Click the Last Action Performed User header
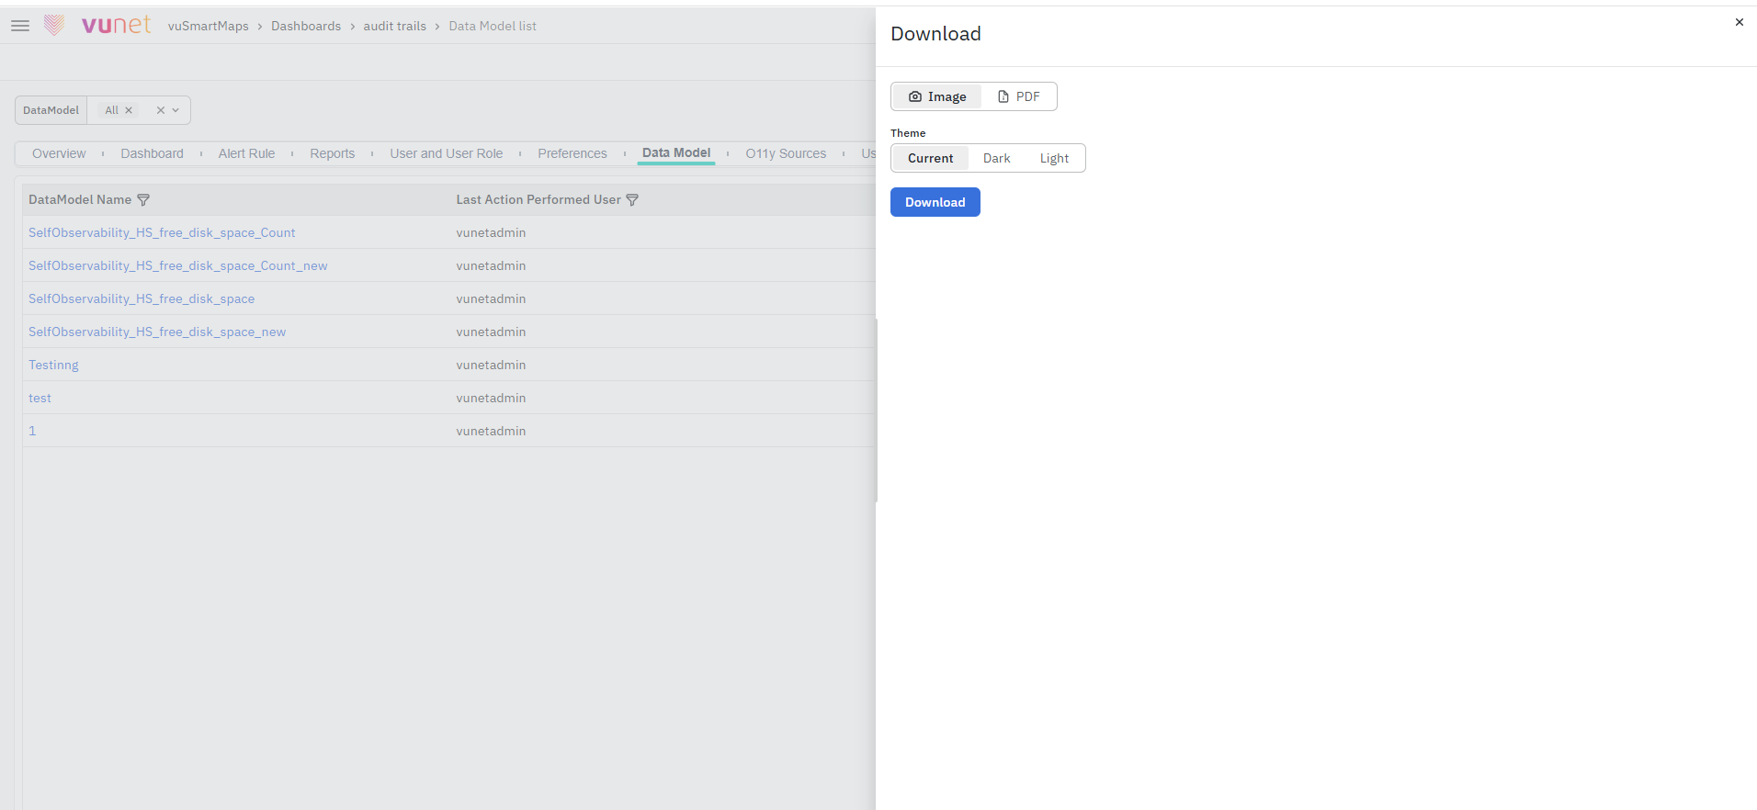 538,200
